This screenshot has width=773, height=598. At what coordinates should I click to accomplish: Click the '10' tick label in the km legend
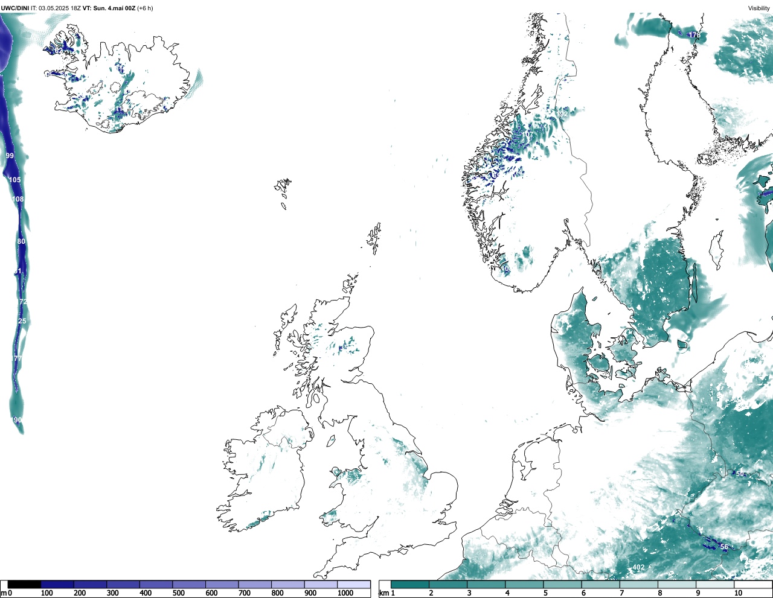(x=738, y=593)
